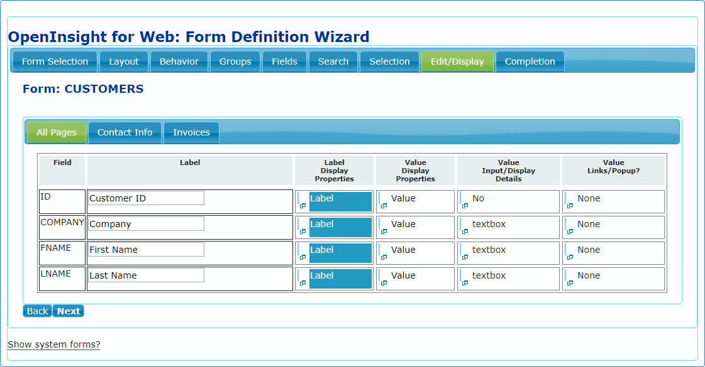Open links popup icon for COMPANY row
The image size is (705, 367).
pos(570,231)
